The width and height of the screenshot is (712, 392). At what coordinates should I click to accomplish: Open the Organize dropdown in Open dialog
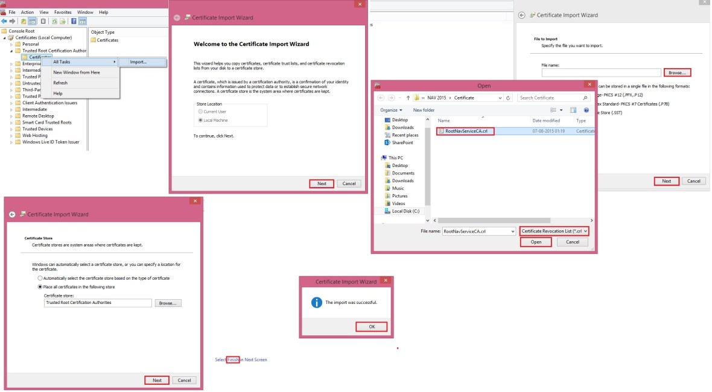(x=391, y=110)
